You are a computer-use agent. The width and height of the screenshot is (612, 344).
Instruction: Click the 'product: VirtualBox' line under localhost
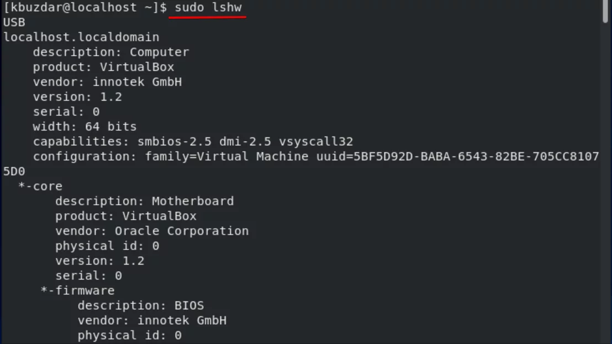(103, 67)
